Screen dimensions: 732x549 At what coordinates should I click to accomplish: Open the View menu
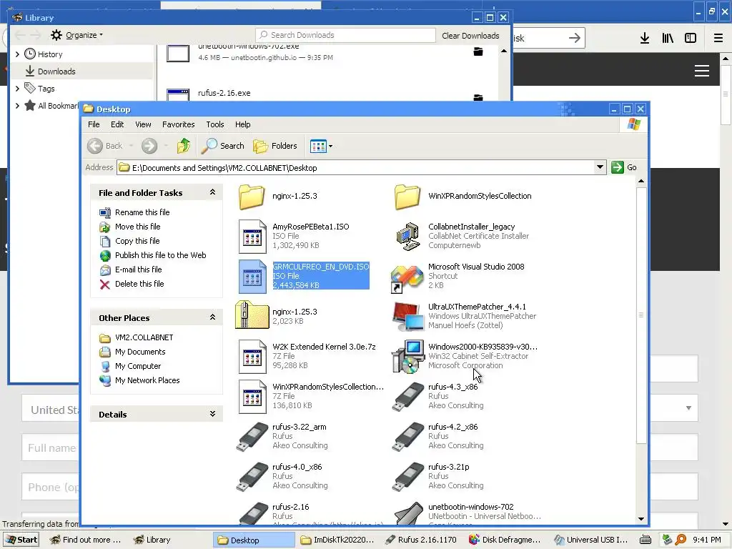click(x=143, y=124)
